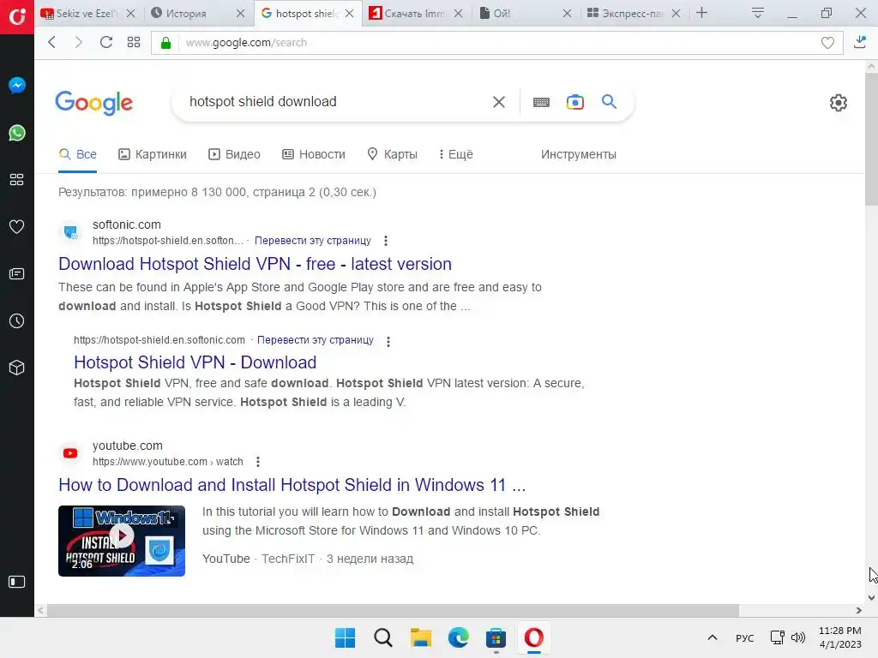Open Инструменты search tools

point(579,154)
